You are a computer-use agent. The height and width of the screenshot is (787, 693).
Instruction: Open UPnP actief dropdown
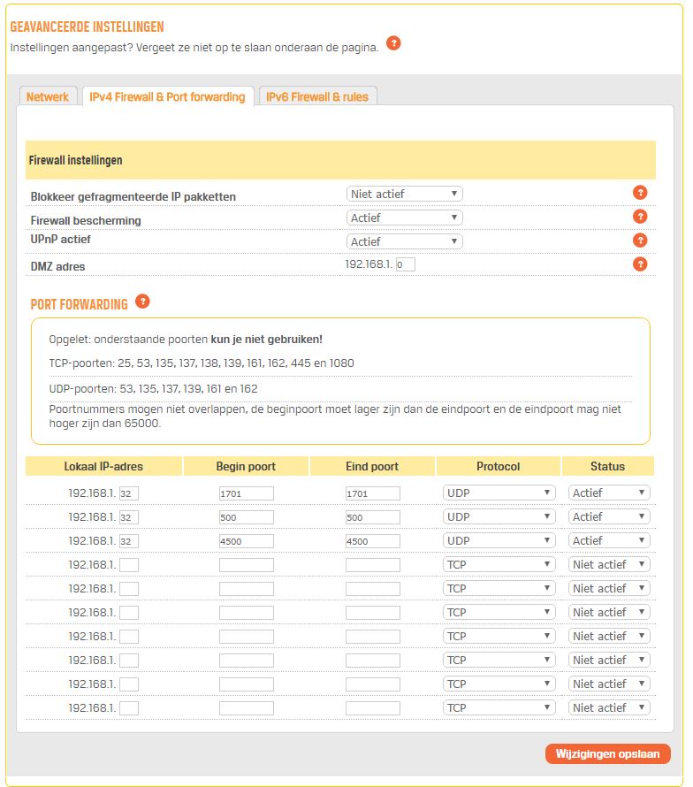pyautogui.click(x=404, y=241)
